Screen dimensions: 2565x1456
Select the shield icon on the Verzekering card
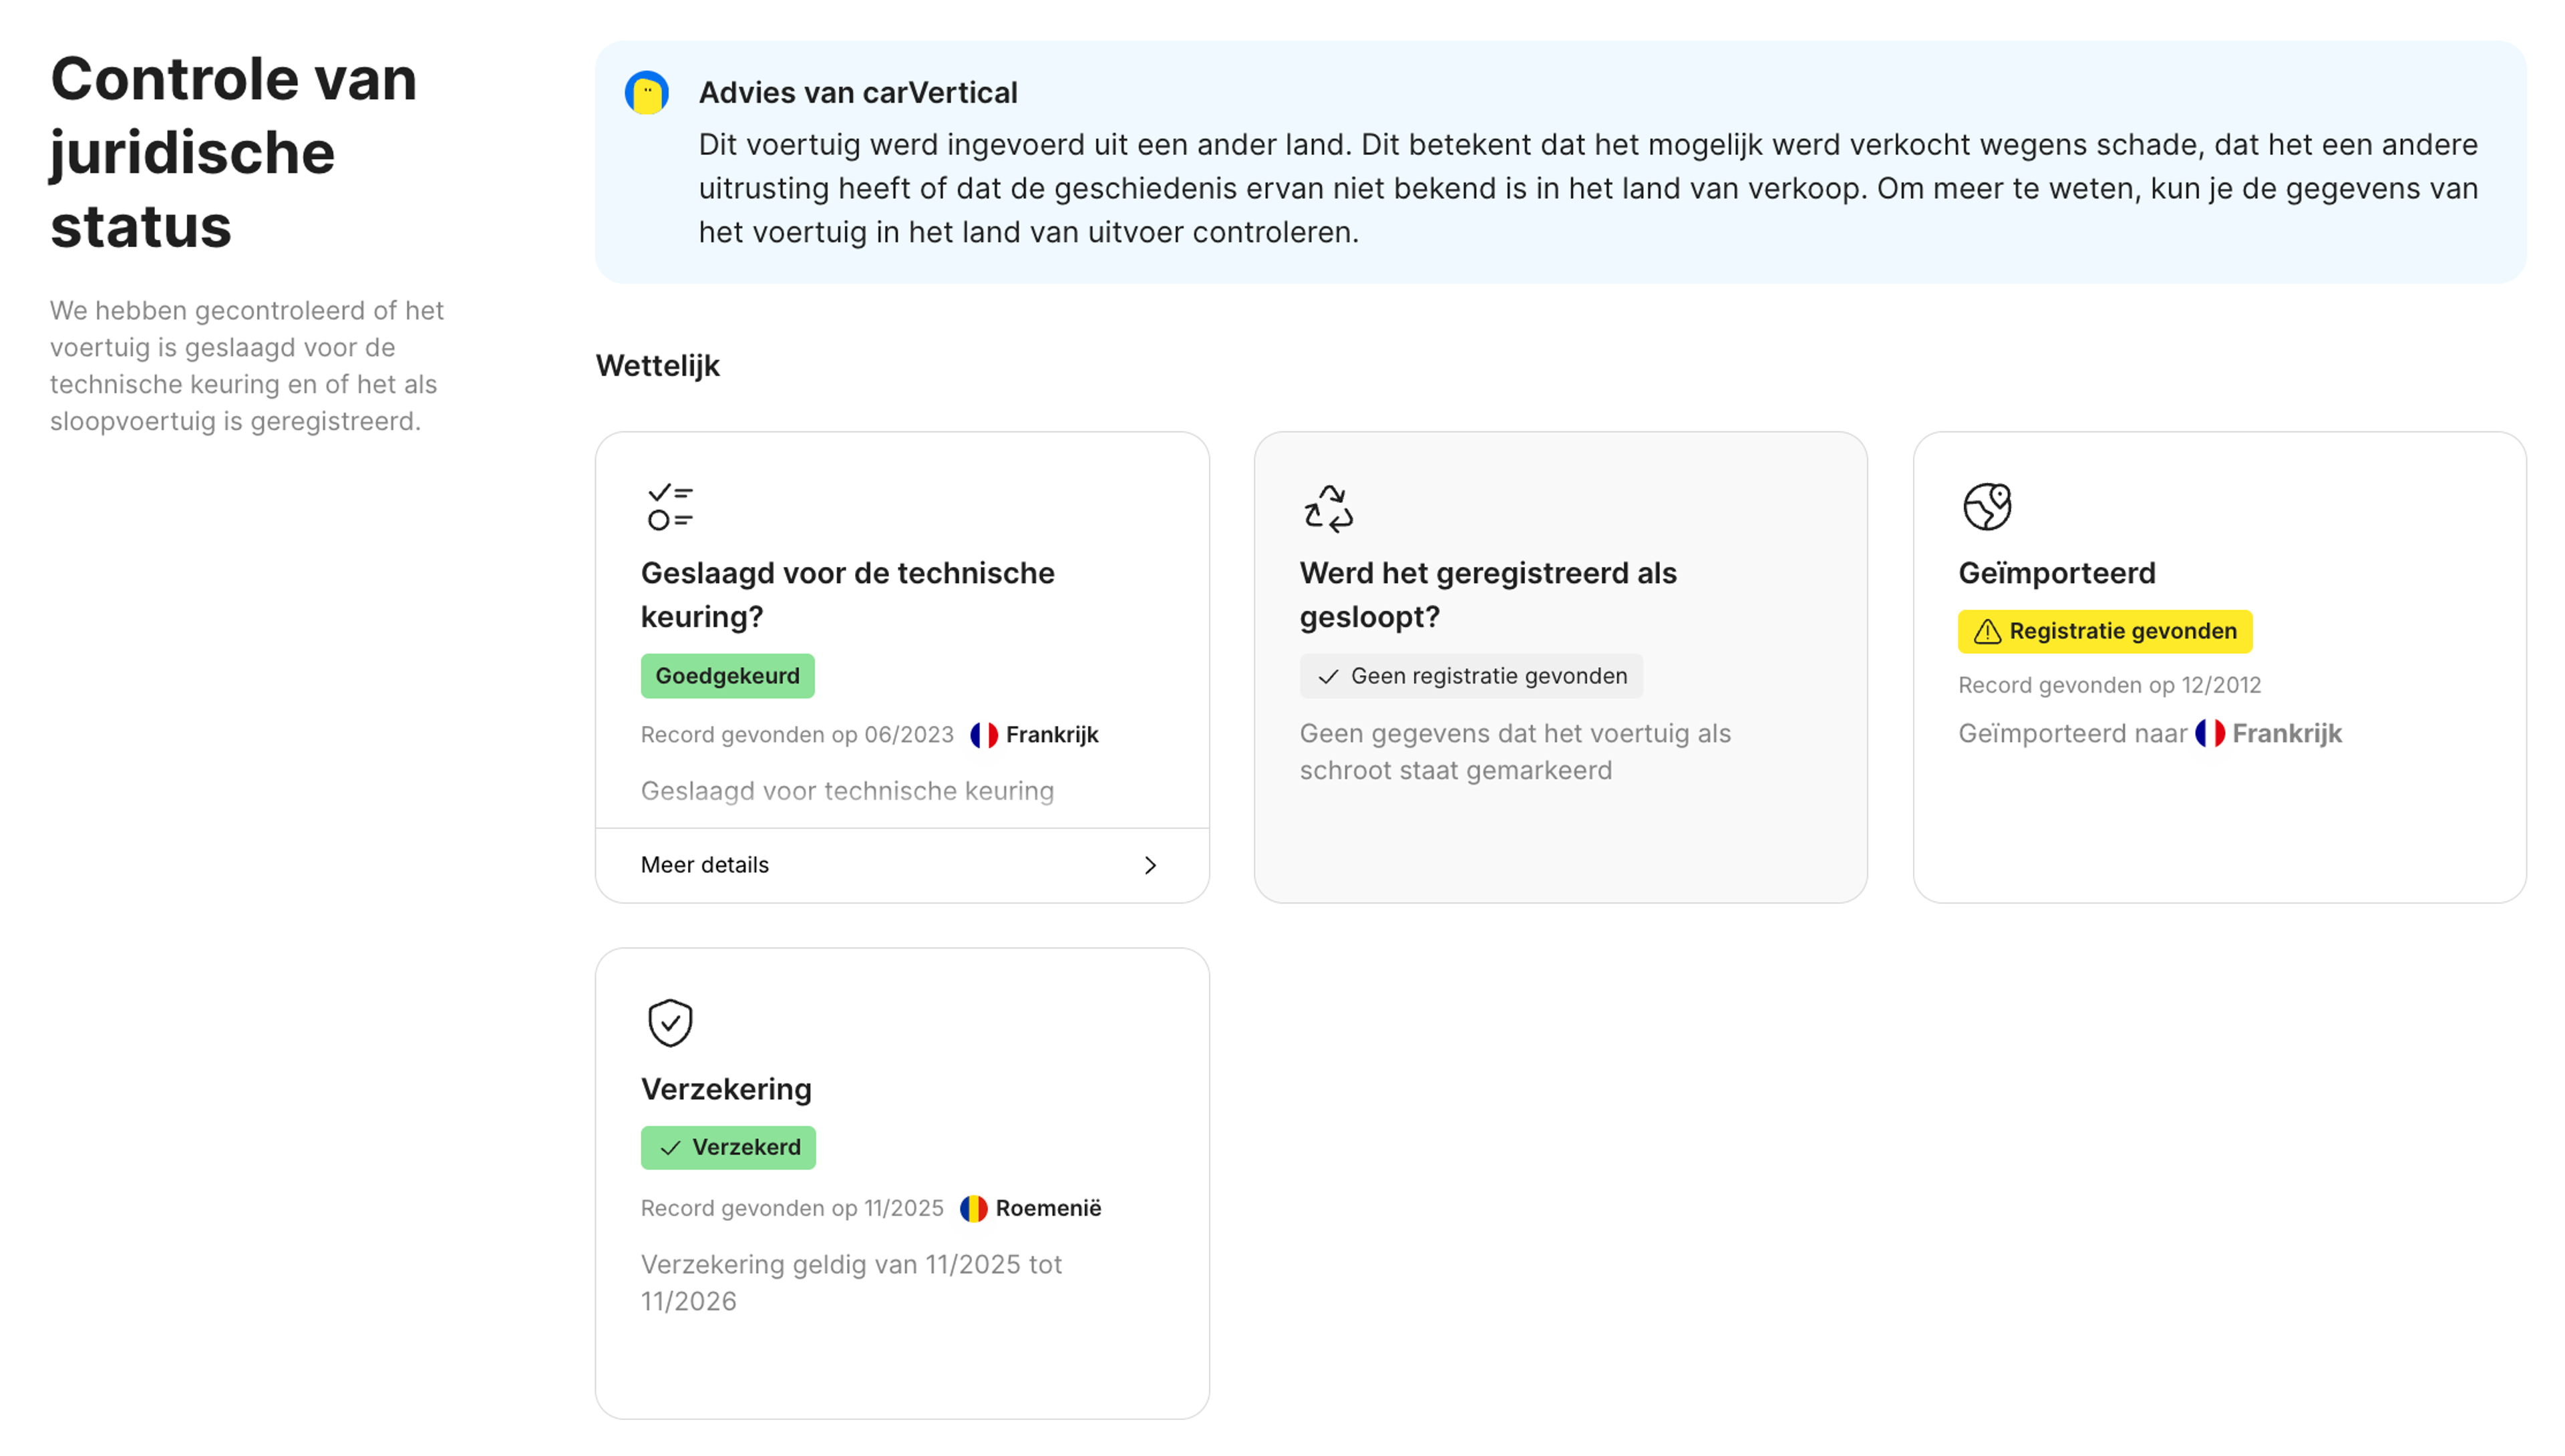[670, 1022]
